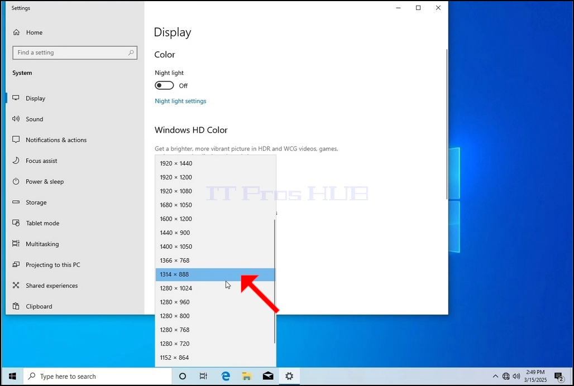Screen dimensions: 574x386
Task: Open File Explorer from taskbar
Action: pos(247,376)
